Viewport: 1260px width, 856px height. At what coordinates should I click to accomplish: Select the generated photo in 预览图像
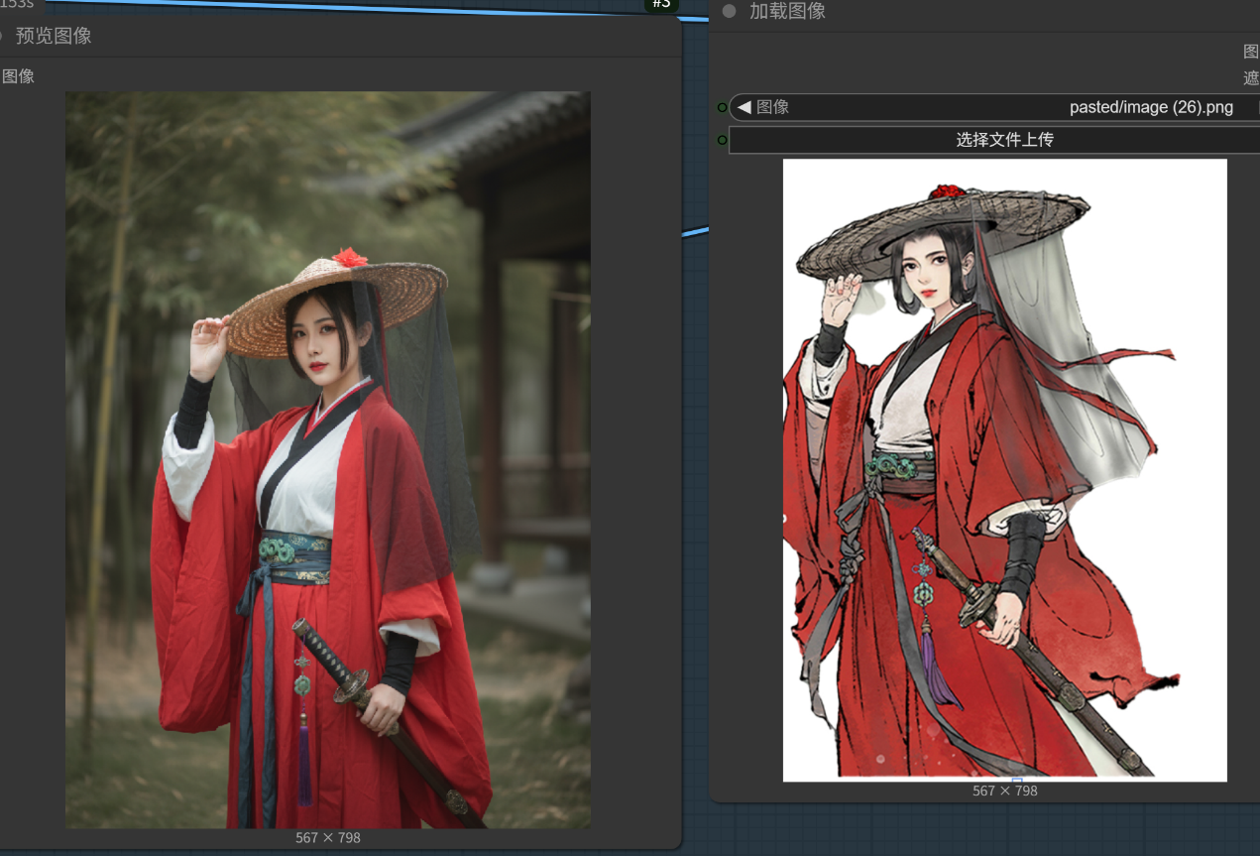[x=327, y=459]
